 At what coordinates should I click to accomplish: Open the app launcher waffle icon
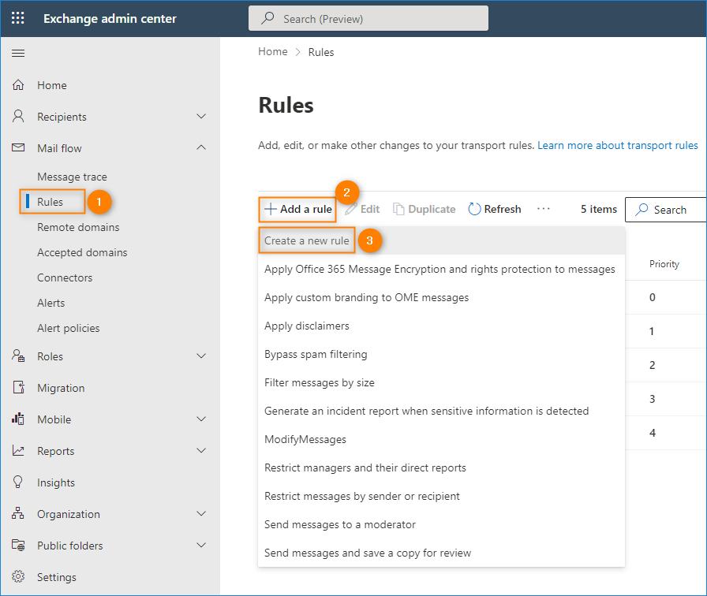(x=17, y=18)
